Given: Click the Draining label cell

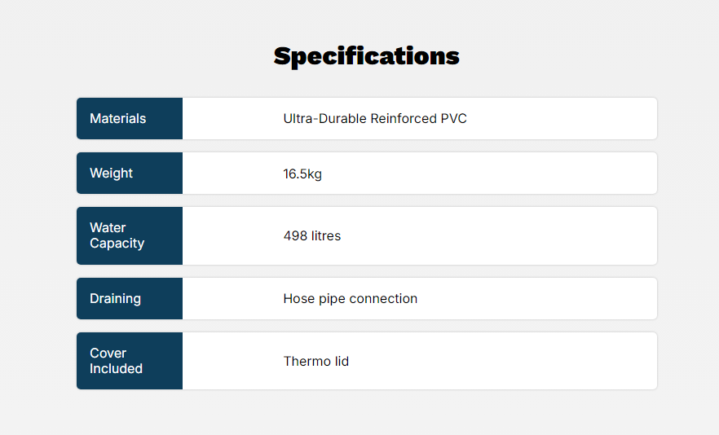Looking at the screenshot, I should click(x=129, y=299).
